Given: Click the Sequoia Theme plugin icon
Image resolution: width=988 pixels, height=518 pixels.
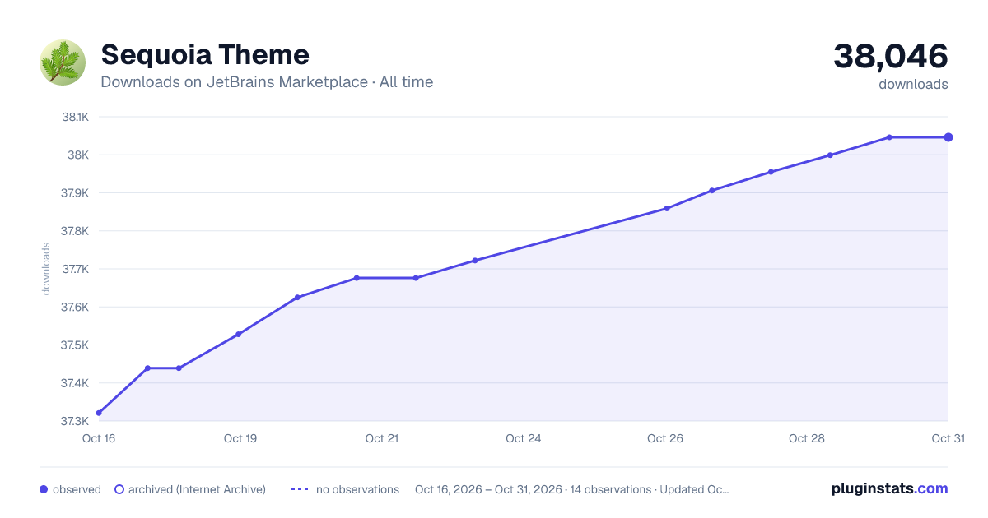Looking at the screenshot, I should coord(63,62).
